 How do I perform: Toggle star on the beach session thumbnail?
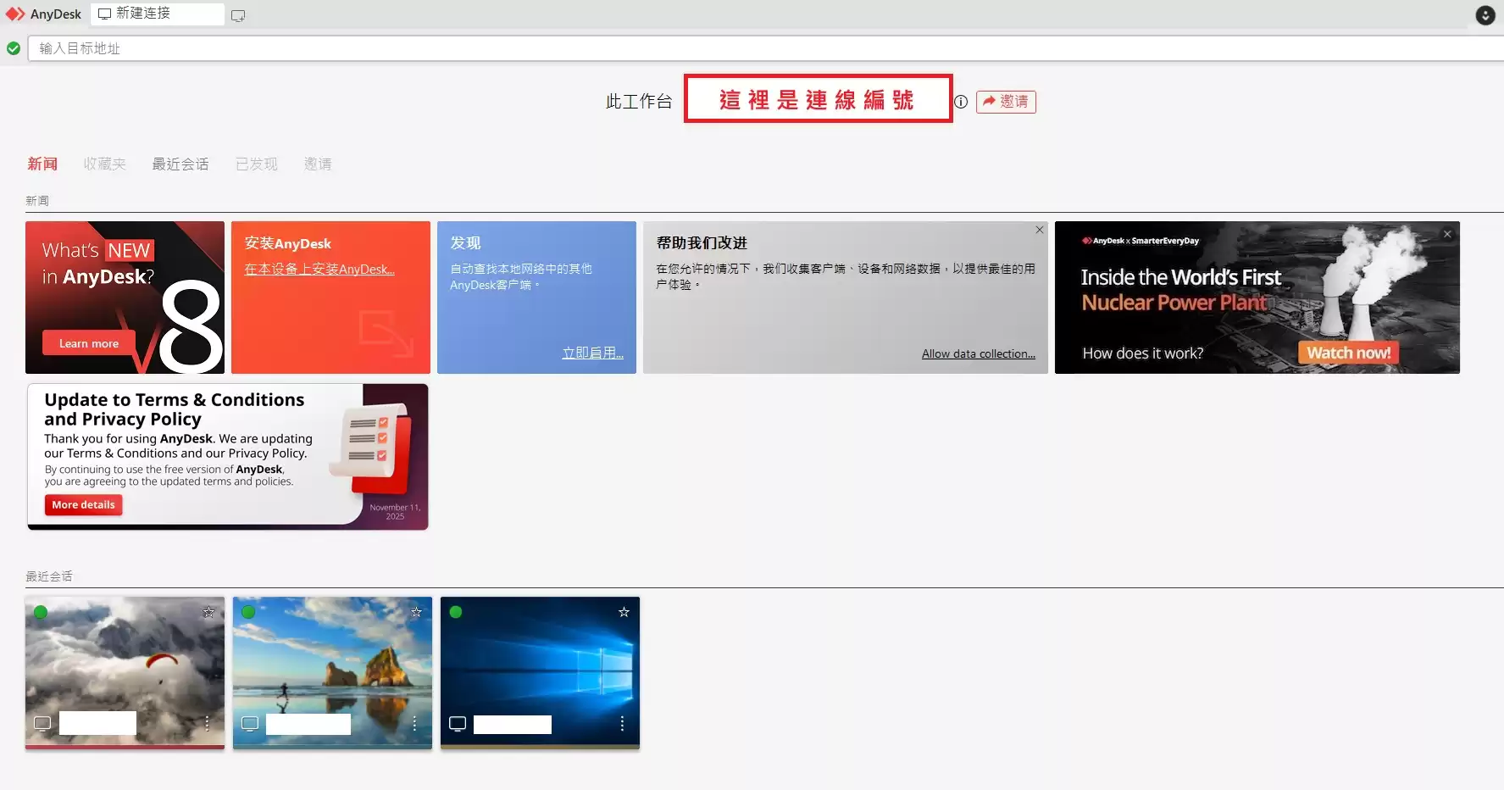tap(416, 612)
